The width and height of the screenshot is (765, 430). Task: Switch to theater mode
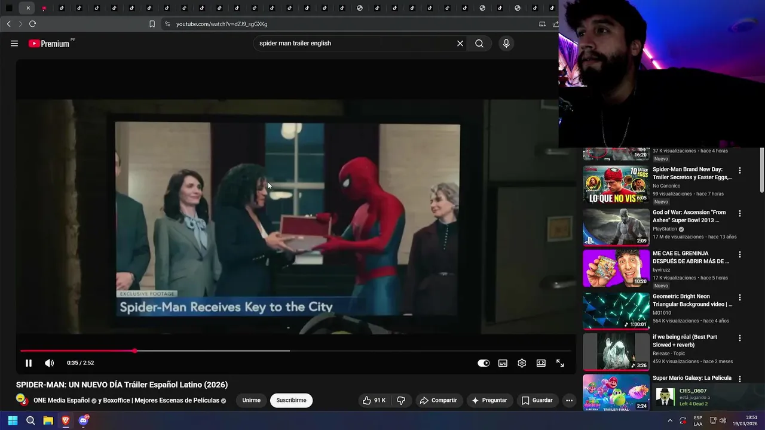(541, 363)
